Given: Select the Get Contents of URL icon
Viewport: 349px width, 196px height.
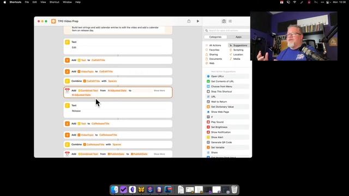Looking at the screenshot, I should coord(208,81).
